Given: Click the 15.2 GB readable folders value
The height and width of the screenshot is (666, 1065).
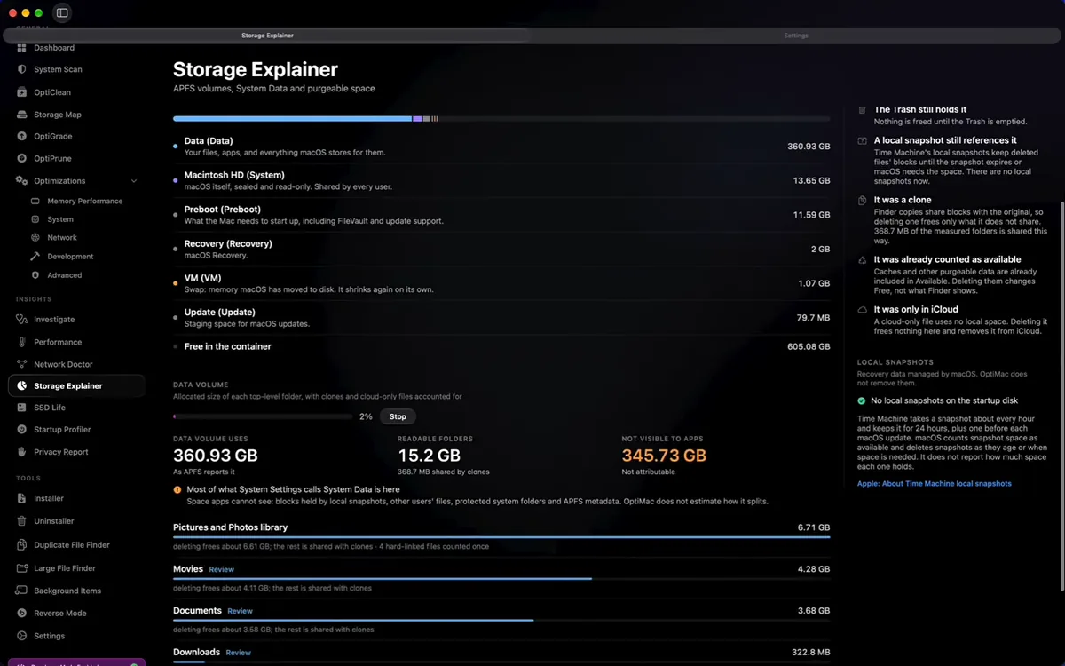Looking at the screenshot, I should 430,456.
